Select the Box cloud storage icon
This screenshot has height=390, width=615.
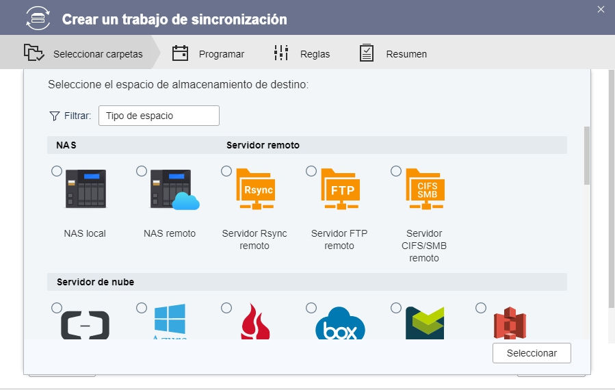click(340, 323)
